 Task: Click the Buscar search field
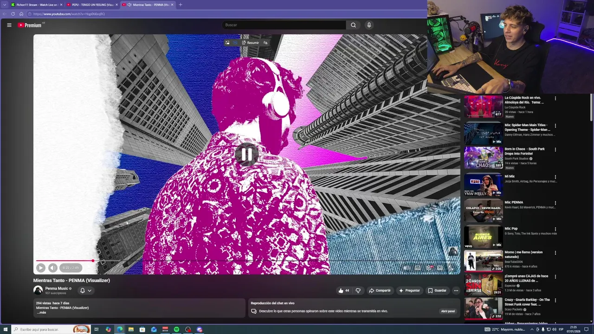[x=284, y=25]
